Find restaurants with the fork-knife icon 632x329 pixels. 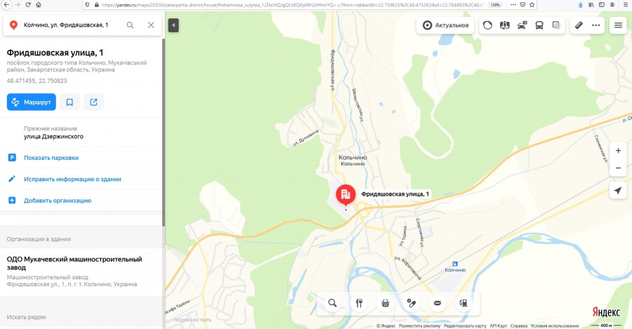[359, 303]
